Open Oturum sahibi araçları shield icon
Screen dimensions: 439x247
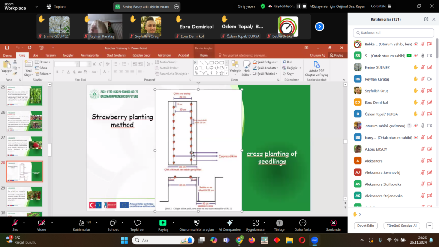197,223
